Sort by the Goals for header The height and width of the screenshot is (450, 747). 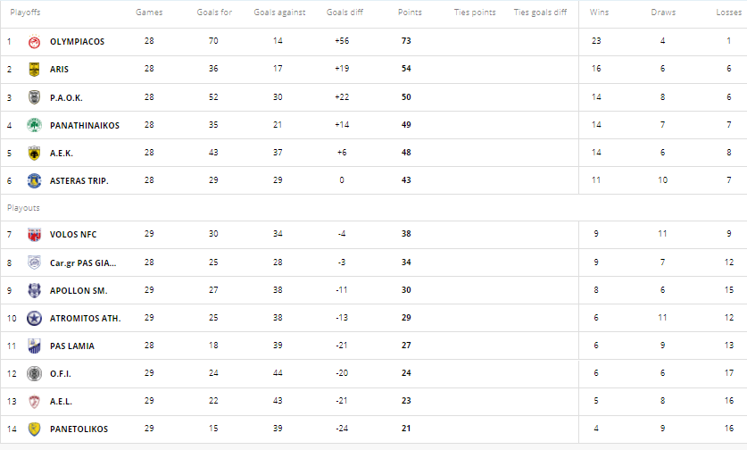(x=213, y=13)
